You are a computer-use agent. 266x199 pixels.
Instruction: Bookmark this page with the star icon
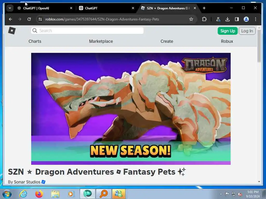tap(191, 19)
